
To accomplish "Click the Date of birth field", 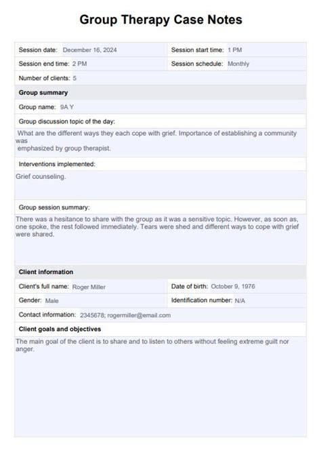I will 257,286.
